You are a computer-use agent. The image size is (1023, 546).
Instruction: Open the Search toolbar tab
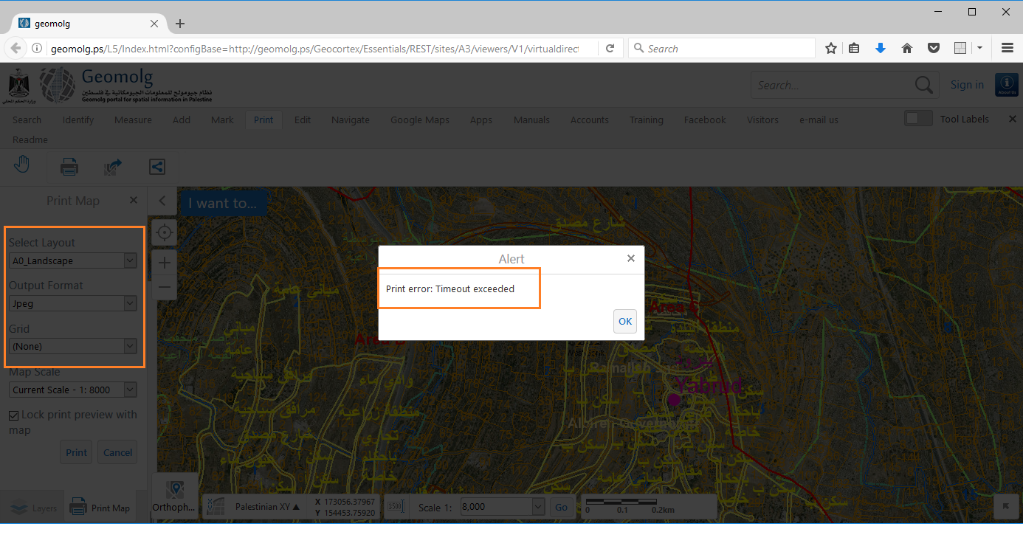[x=27, y=120]
